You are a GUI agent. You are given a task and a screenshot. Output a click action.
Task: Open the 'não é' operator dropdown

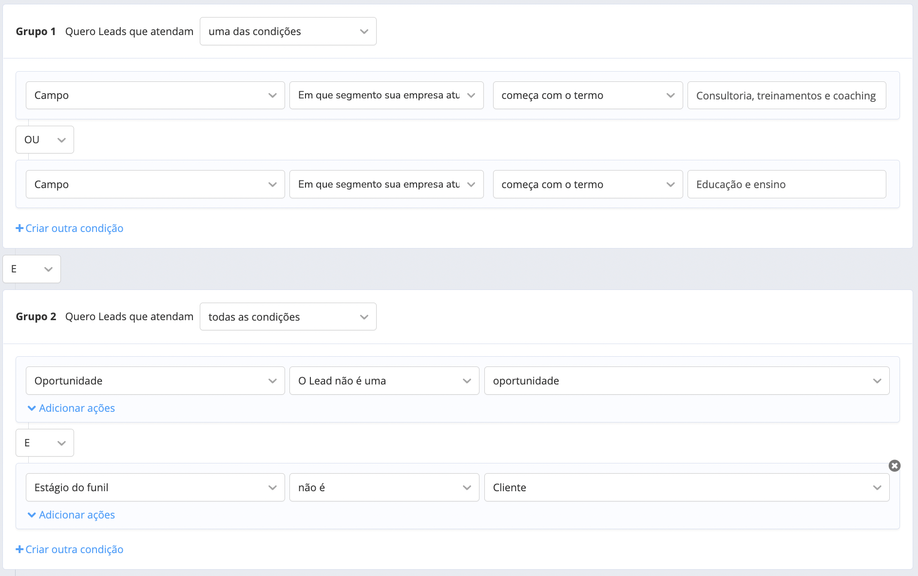[384, 487]
